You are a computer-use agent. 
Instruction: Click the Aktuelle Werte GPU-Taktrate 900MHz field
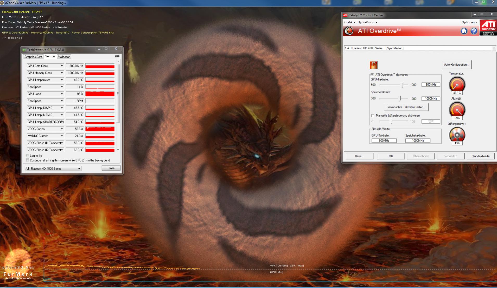384,140
